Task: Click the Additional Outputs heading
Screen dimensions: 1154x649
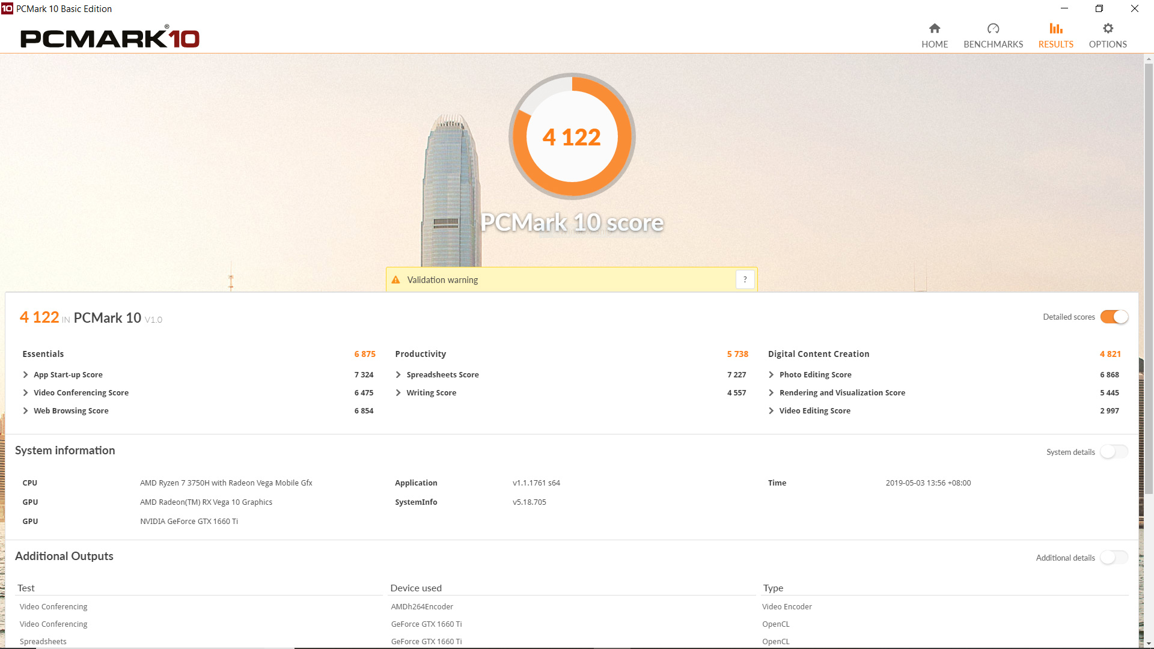Action: (x=64, y=556)
